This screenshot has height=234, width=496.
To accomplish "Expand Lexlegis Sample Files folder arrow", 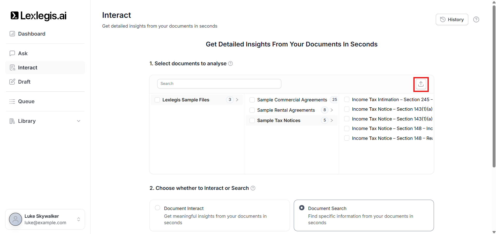I will tap(237, 100).
